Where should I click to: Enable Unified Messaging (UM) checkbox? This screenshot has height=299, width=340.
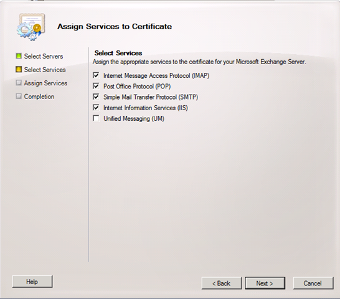coord(96,118)
